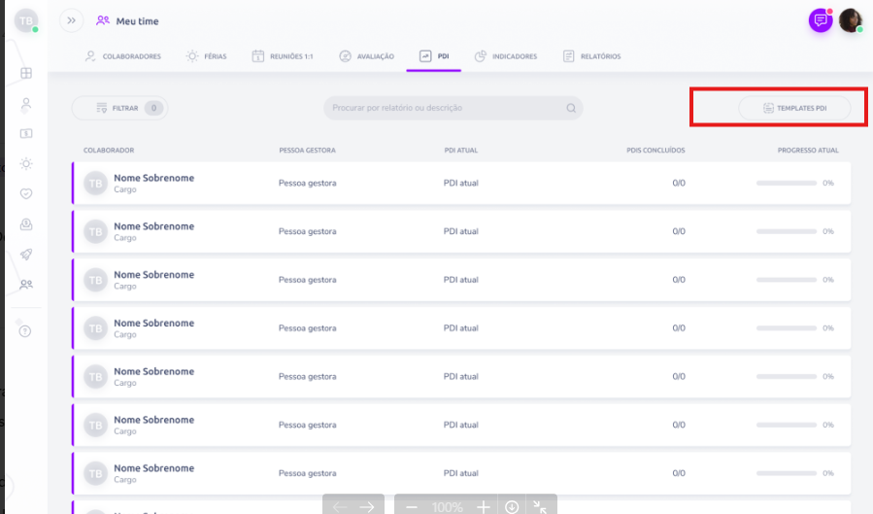Select the Indicadores tab

pos(505,56)
